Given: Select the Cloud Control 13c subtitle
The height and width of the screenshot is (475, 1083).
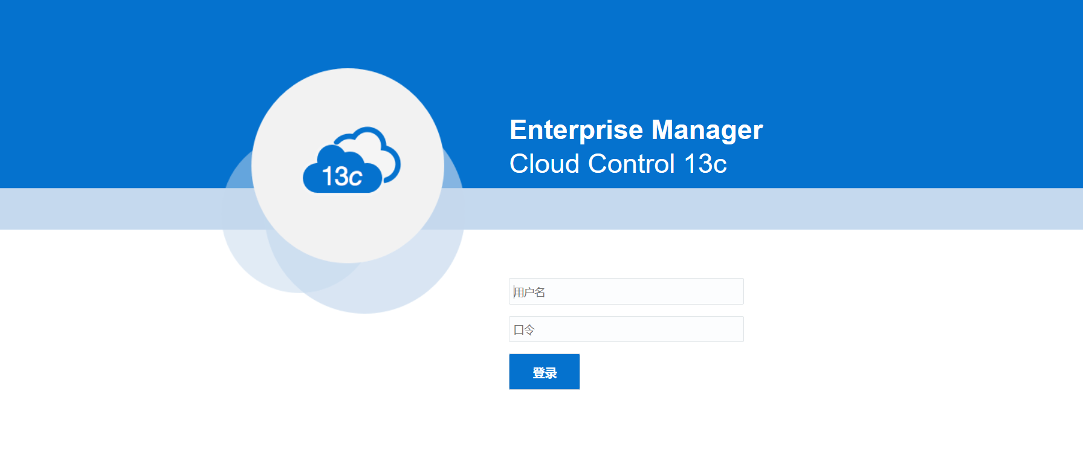Looking at the screenshot, I should click(618, 164).
